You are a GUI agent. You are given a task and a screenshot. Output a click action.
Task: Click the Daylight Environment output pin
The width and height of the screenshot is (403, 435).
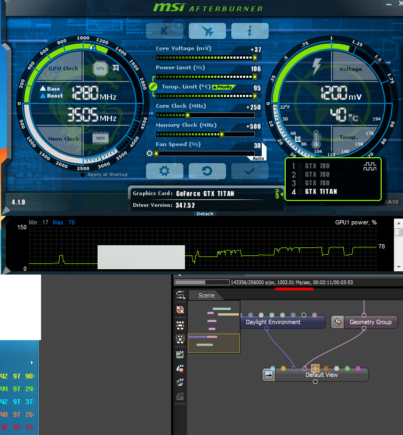(x=266, y=329)
